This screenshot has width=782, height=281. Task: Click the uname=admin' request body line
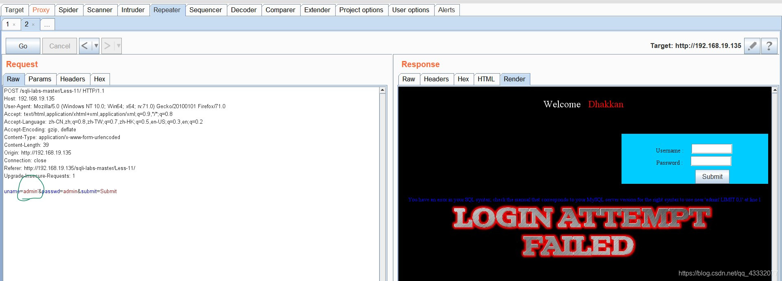coord(60,191)
